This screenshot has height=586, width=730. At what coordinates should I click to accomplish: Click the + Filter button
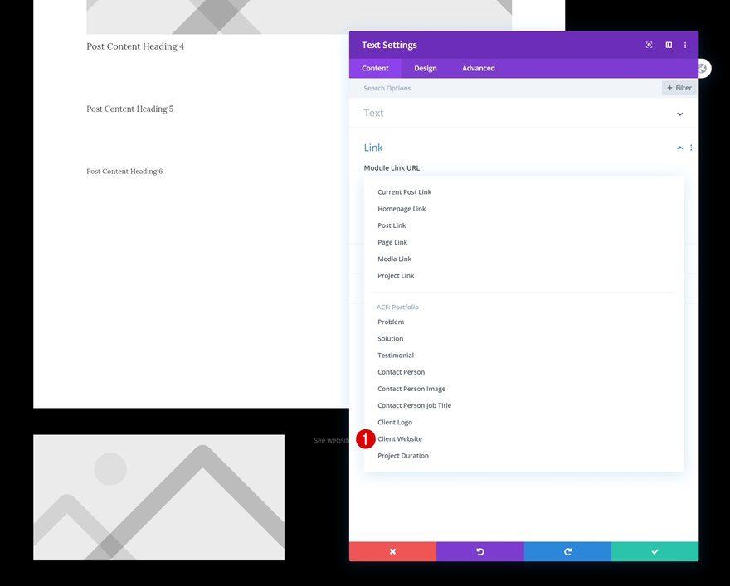click(x=679, y=87)
